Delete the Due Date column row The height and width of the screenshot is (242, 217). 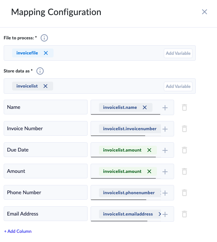pos(184,150)
